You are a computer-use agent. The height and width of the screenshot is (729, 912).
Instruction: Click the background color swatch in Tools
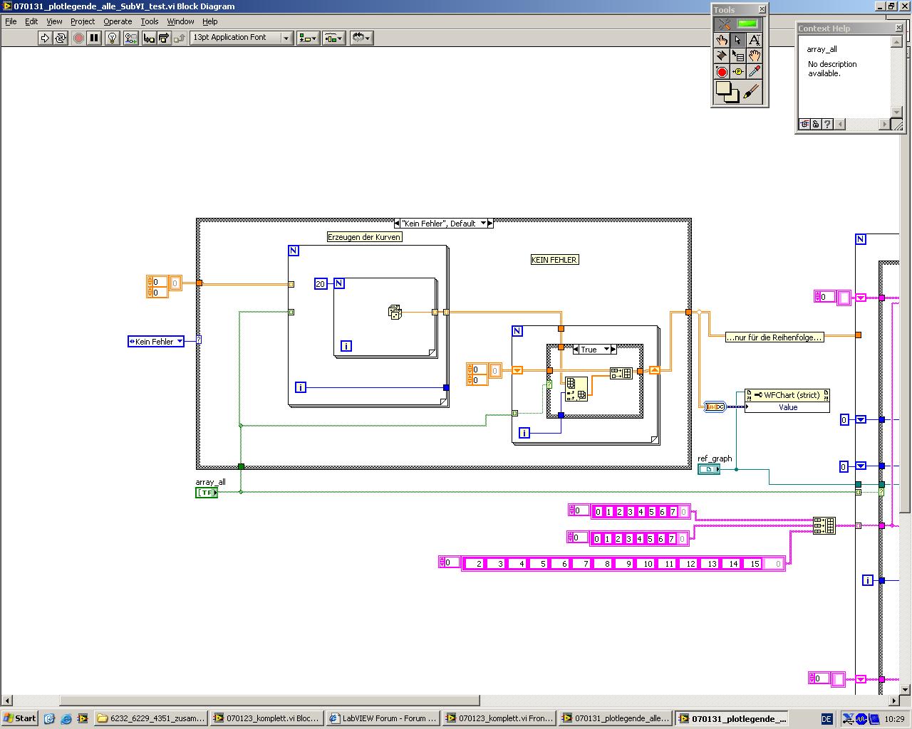(733, 97)
